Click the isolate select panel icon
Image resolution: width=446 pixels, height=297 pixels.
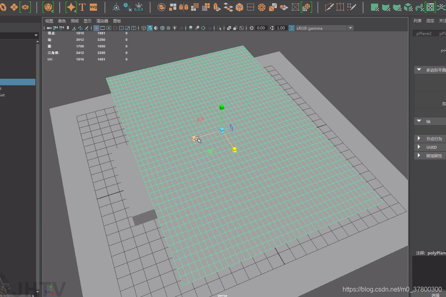[219, 28]
